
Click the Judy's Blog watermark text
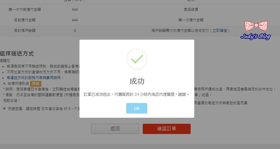point(256,37)
